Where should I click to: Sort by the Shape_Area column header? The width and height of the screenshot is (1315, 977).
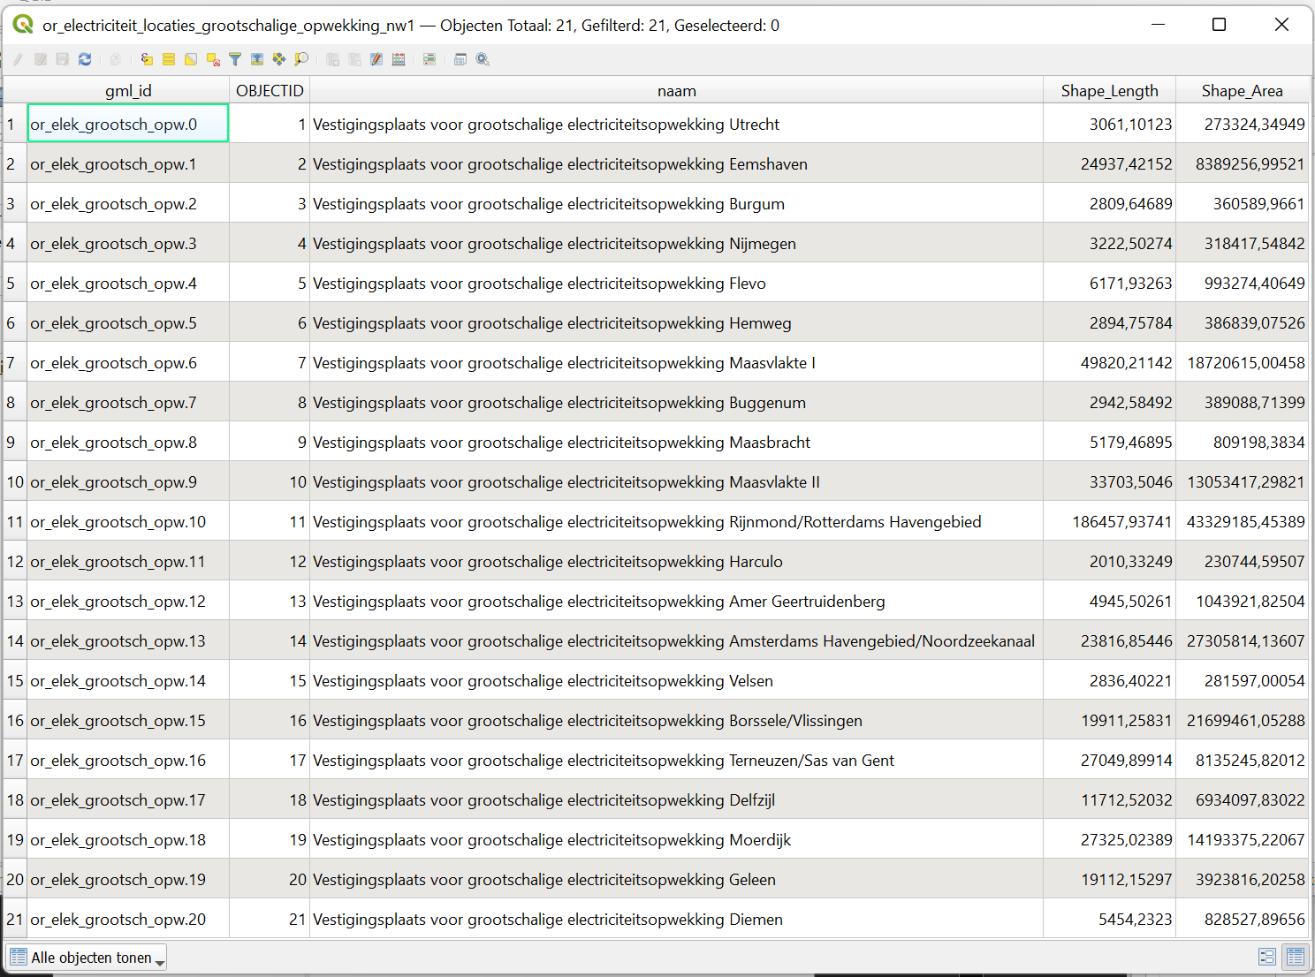[x=1242, y=90]
